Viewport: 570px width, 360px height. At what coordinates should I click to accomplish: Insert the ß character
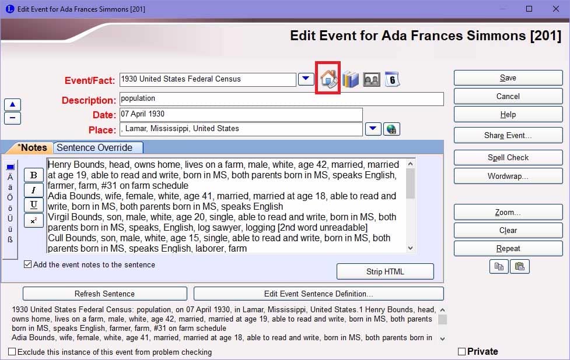click(x=10, y=239)
